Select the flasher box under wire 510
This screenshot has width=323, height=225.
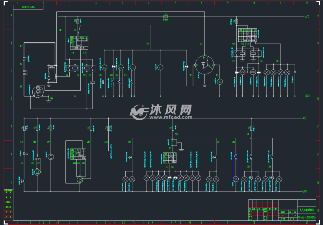(x=174, y=143)
